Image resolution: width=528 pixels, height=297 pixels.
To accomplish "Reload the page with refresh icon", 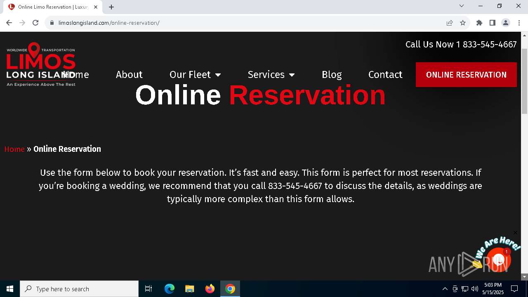I will coord(35,23).
